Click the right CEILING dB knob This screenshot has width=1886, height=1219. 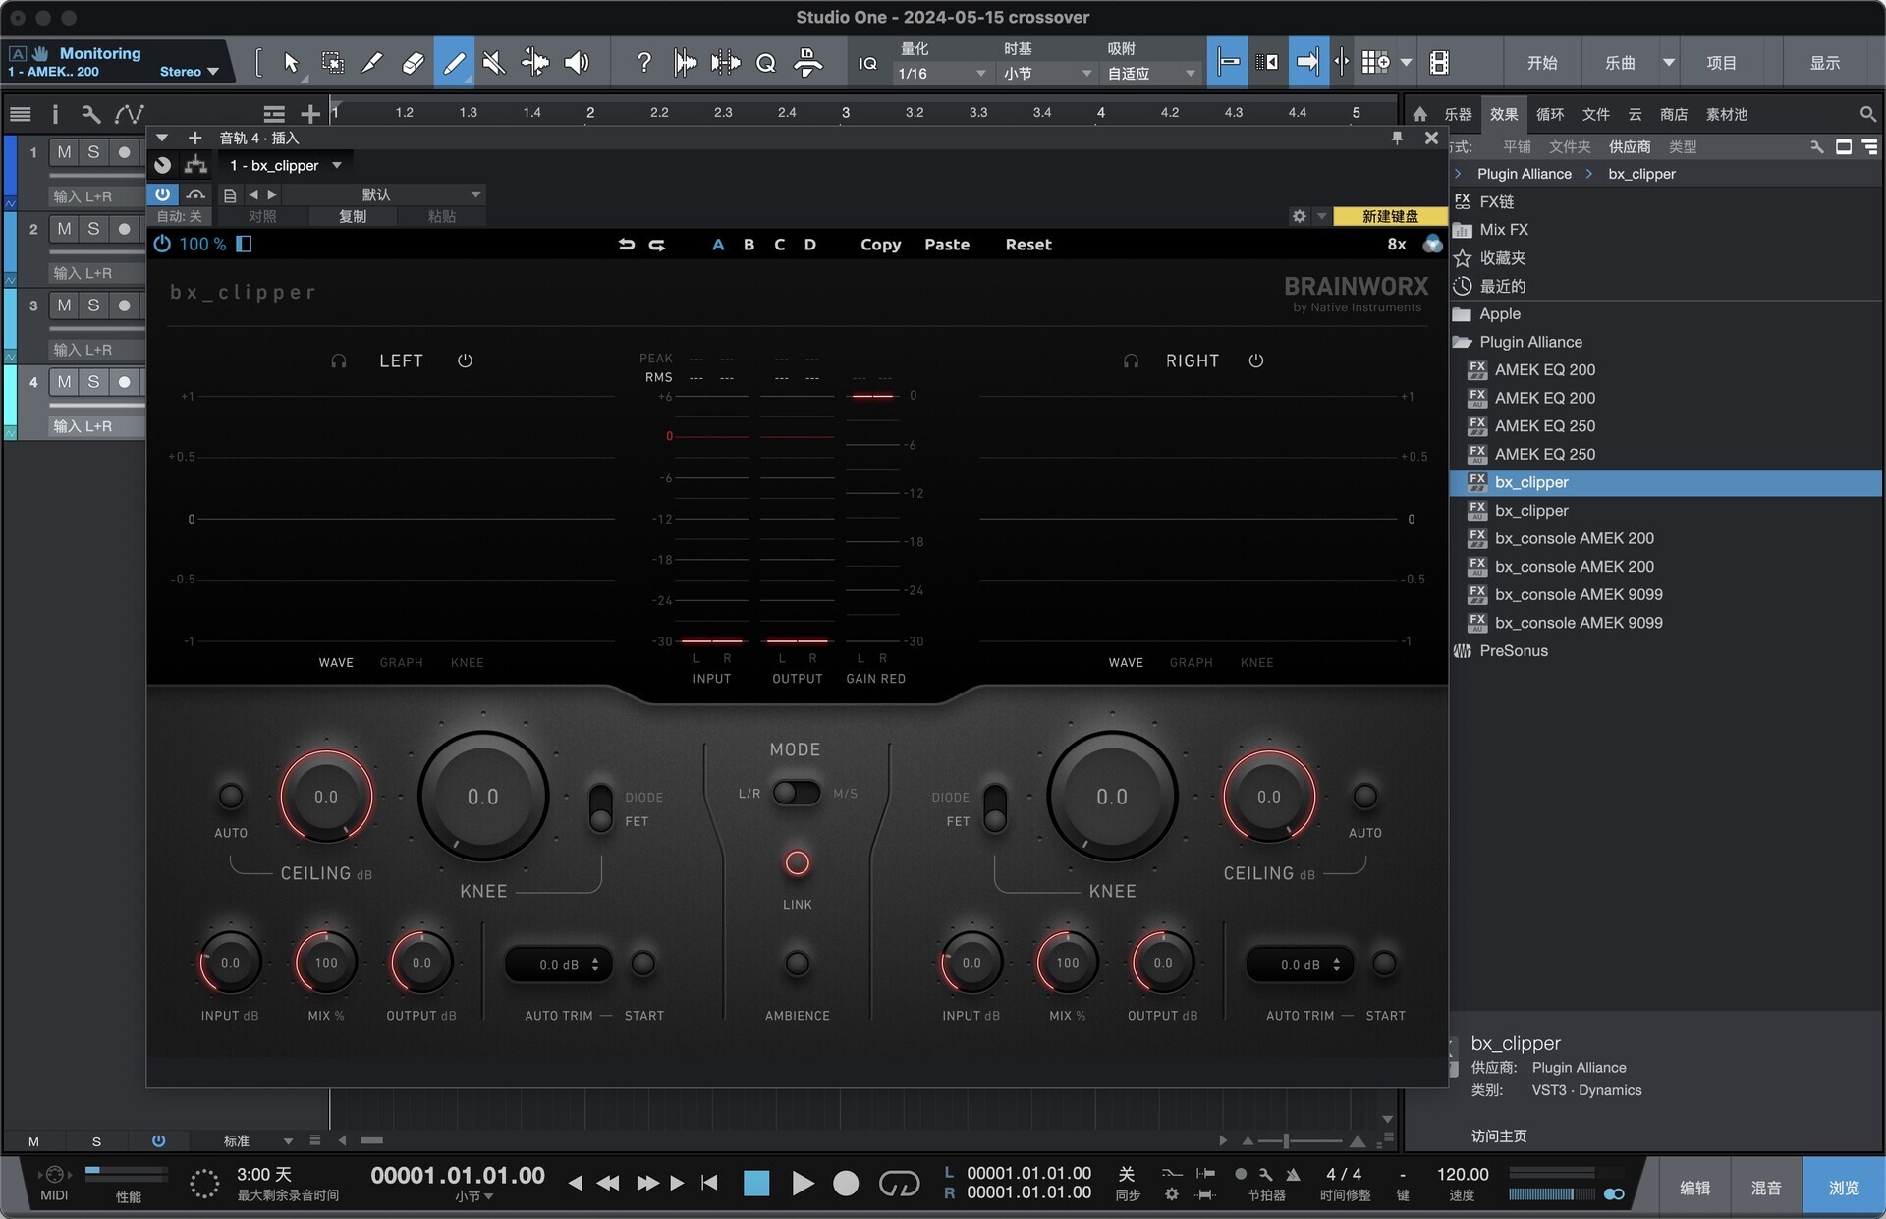1268,797
